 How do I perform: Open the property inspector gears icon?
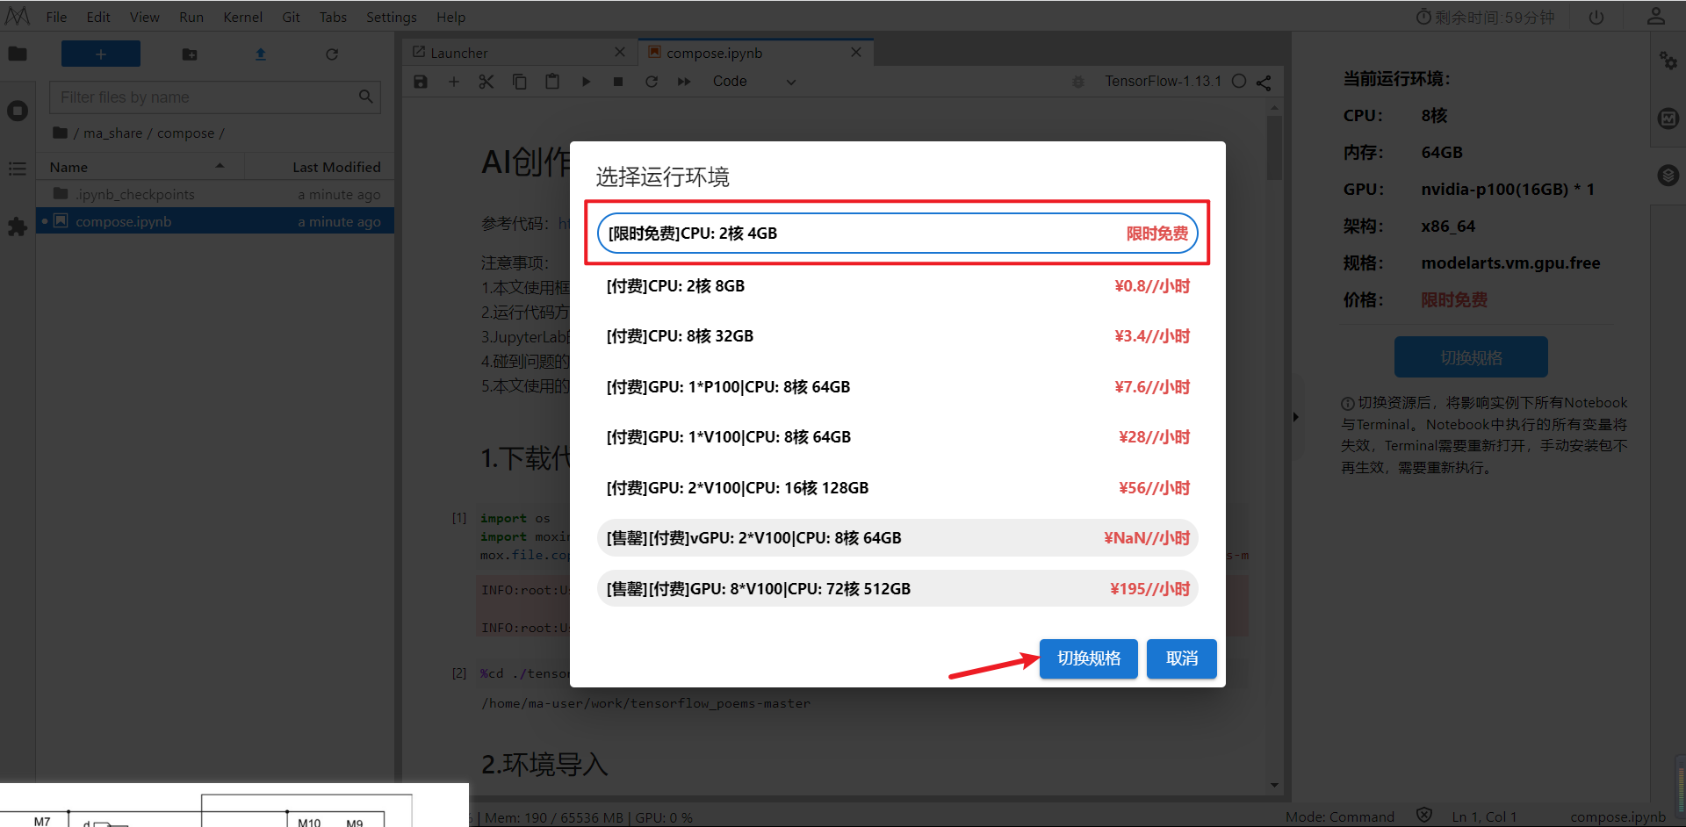pyautogui.click(x=1668, y=61)
